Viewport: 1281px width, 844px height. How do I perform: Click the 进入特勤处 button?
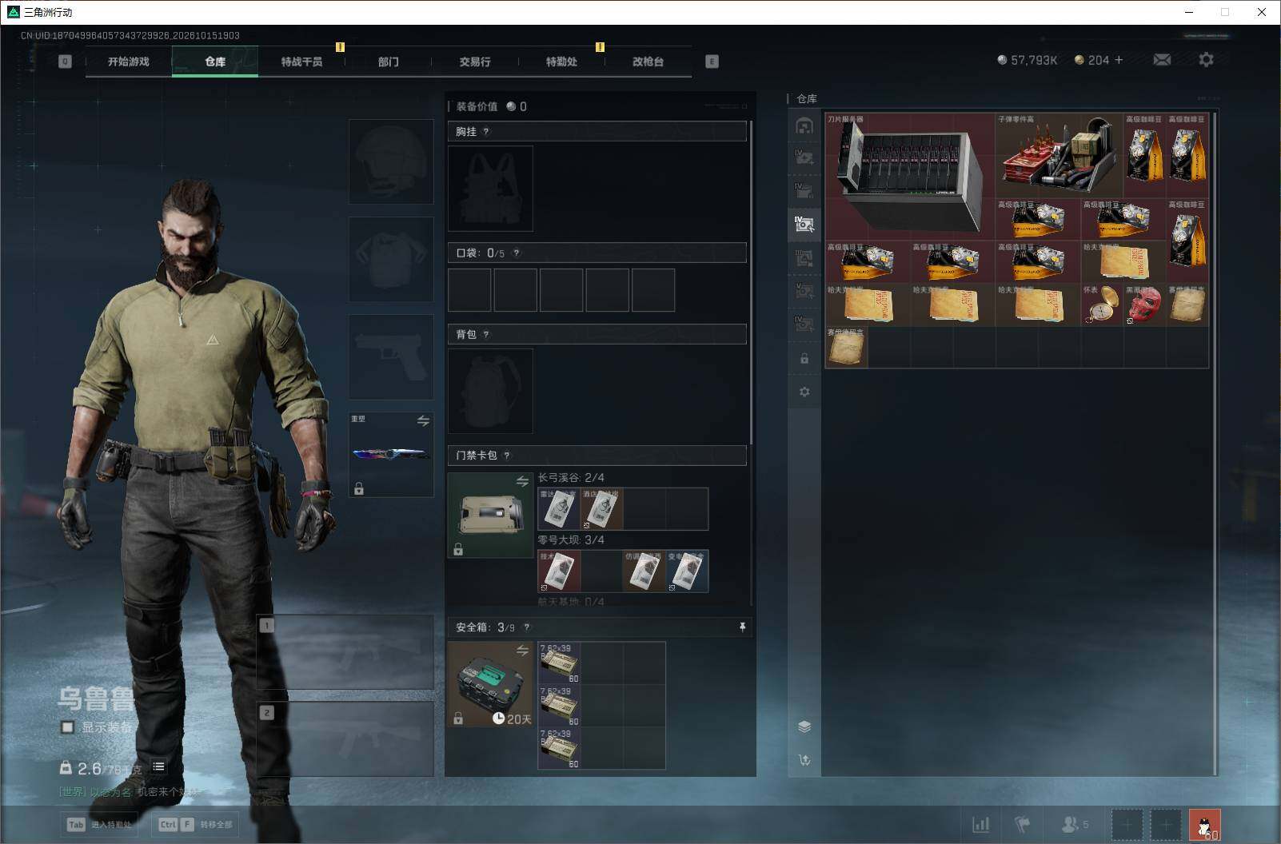[99, 824]
